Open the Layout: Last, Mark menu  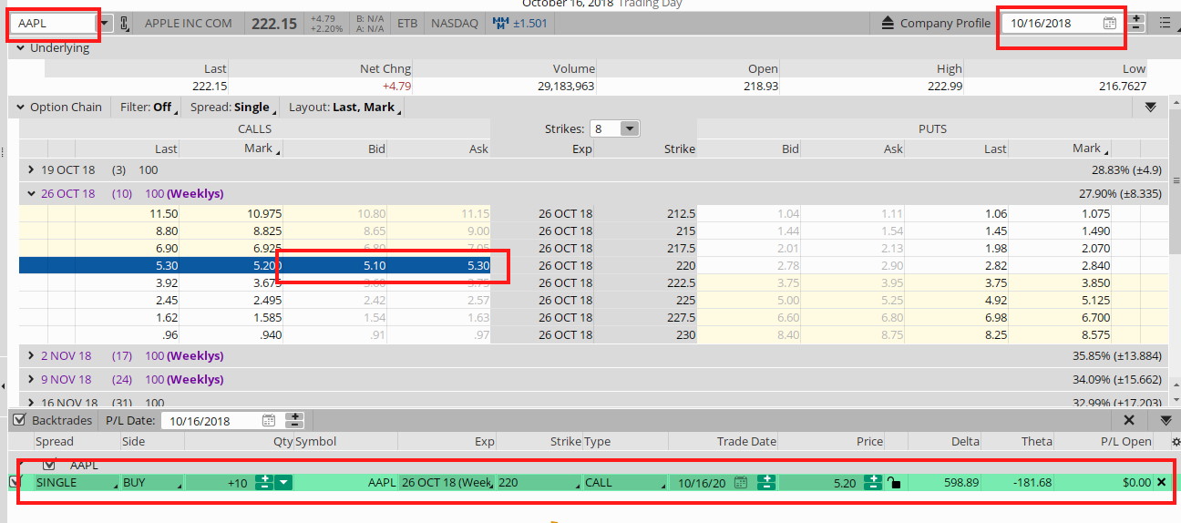pos(342,108)
